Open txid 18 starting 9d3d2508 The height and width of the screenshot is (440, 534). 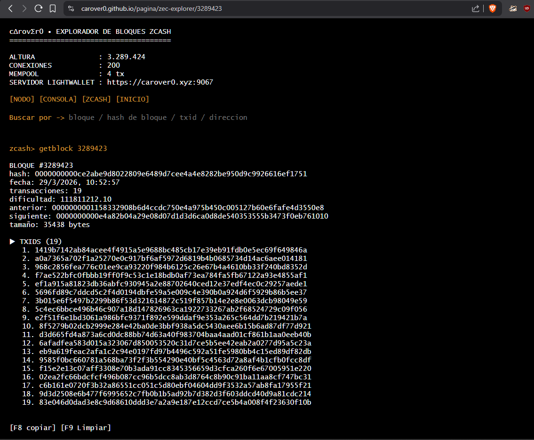175,394
